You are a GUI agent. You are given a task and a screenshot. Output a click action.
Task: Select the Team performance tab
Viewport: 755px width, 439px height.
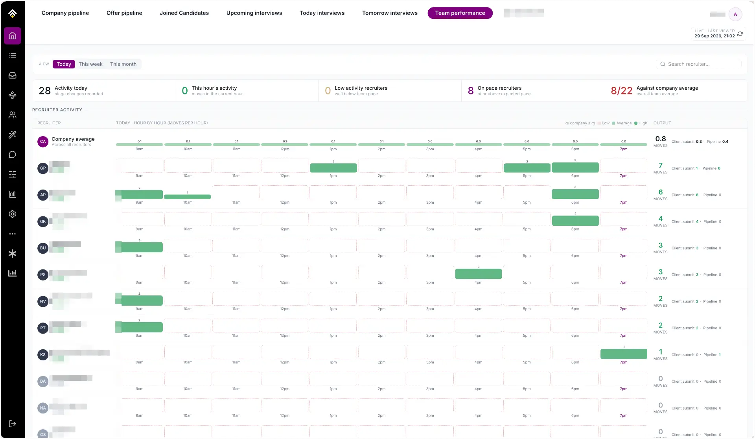[x=460, y=13]
